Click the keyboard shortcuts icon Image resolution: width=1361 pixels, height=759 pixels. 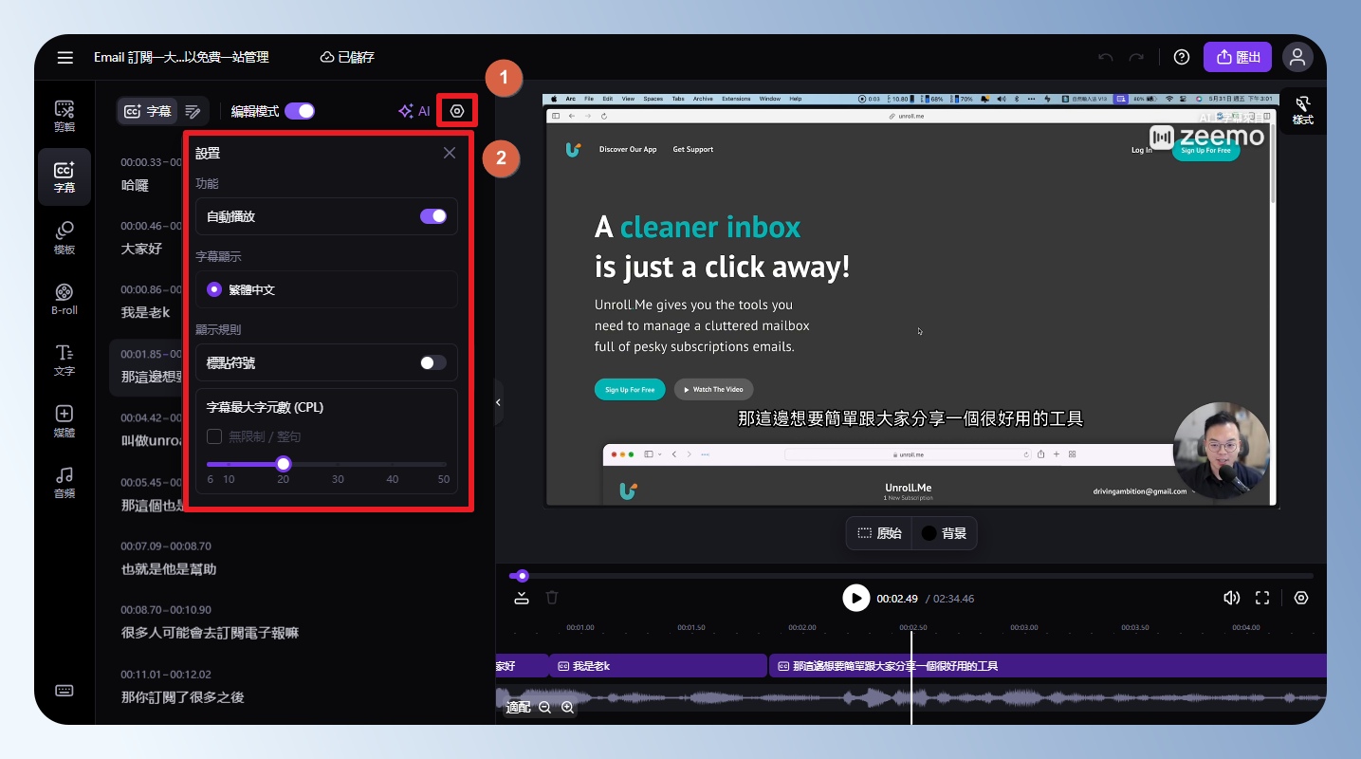click(64, 691)
